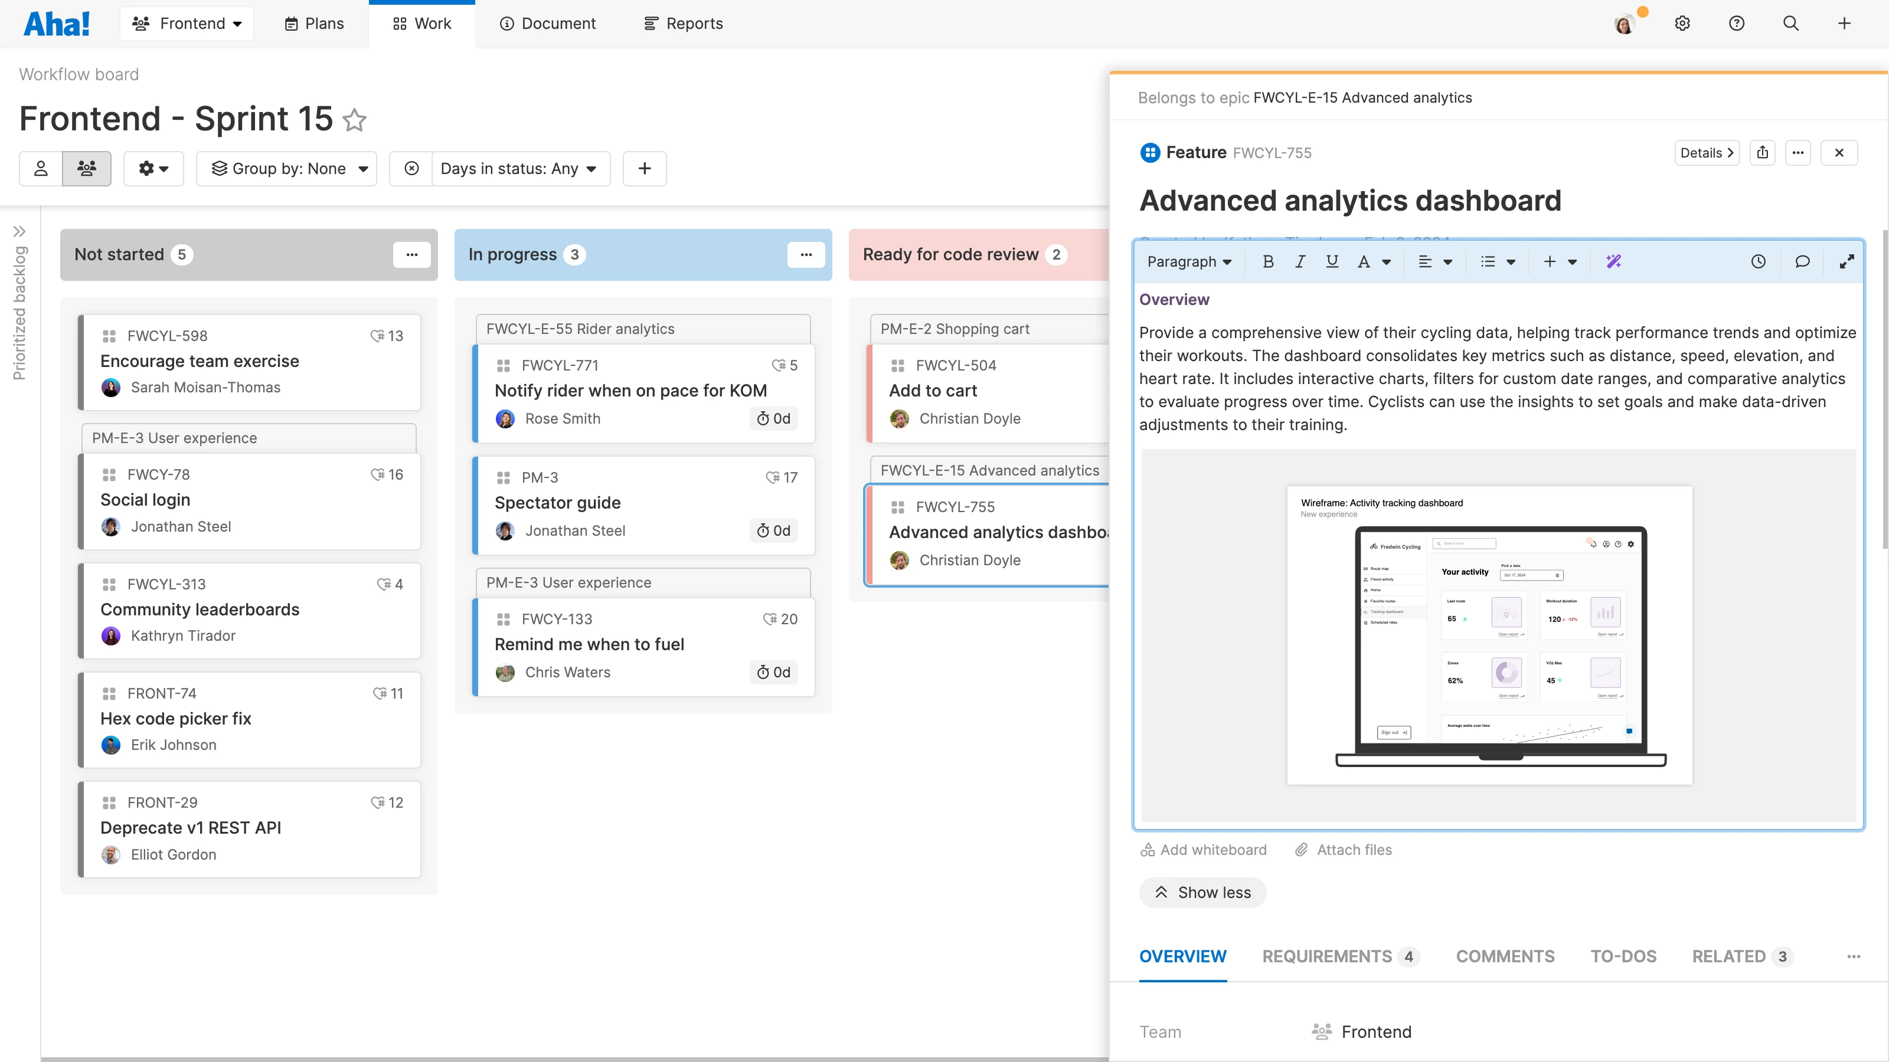
Task: Click the AI writing assistant wand icon
Action: (x=1613, y=261)
